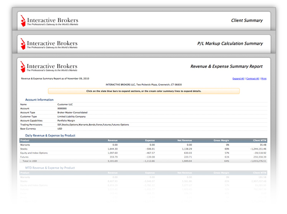Click the Interactive Brokers LLC address line
This screenshot has width=287, height=214.
[144, 85]
